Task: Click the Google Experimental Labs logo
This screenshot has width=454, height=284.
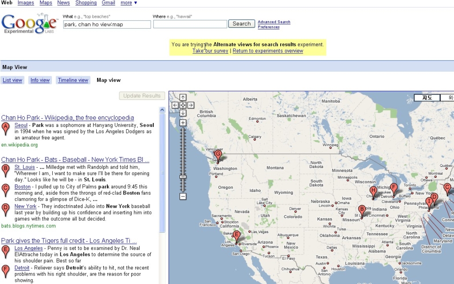Action: [x=29, y=24]
